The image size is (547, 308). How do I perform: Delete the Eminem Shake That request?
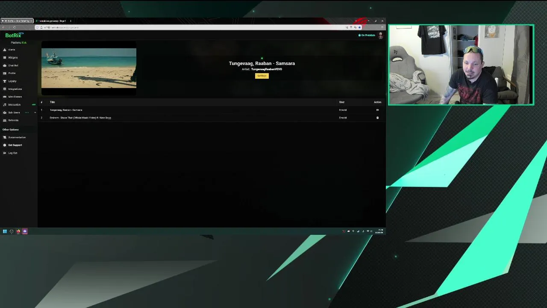pyautogui.click(x=377, y=118)
